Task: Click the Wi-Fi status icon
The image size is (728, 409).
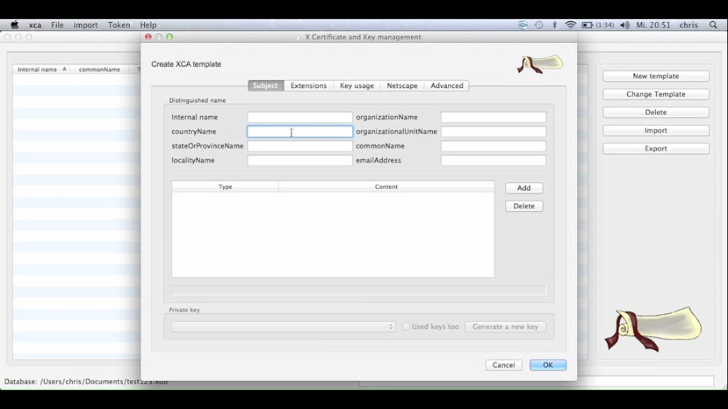Action: (570, 25)
